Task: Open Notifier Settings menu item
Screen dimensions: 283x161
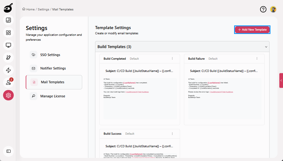Action: pyautogui.click(x=54, y=68)
